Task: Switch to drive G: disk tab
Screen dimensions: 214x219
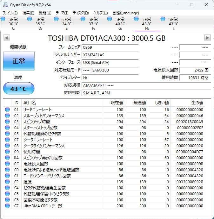Action: click(x=120, y=23)
